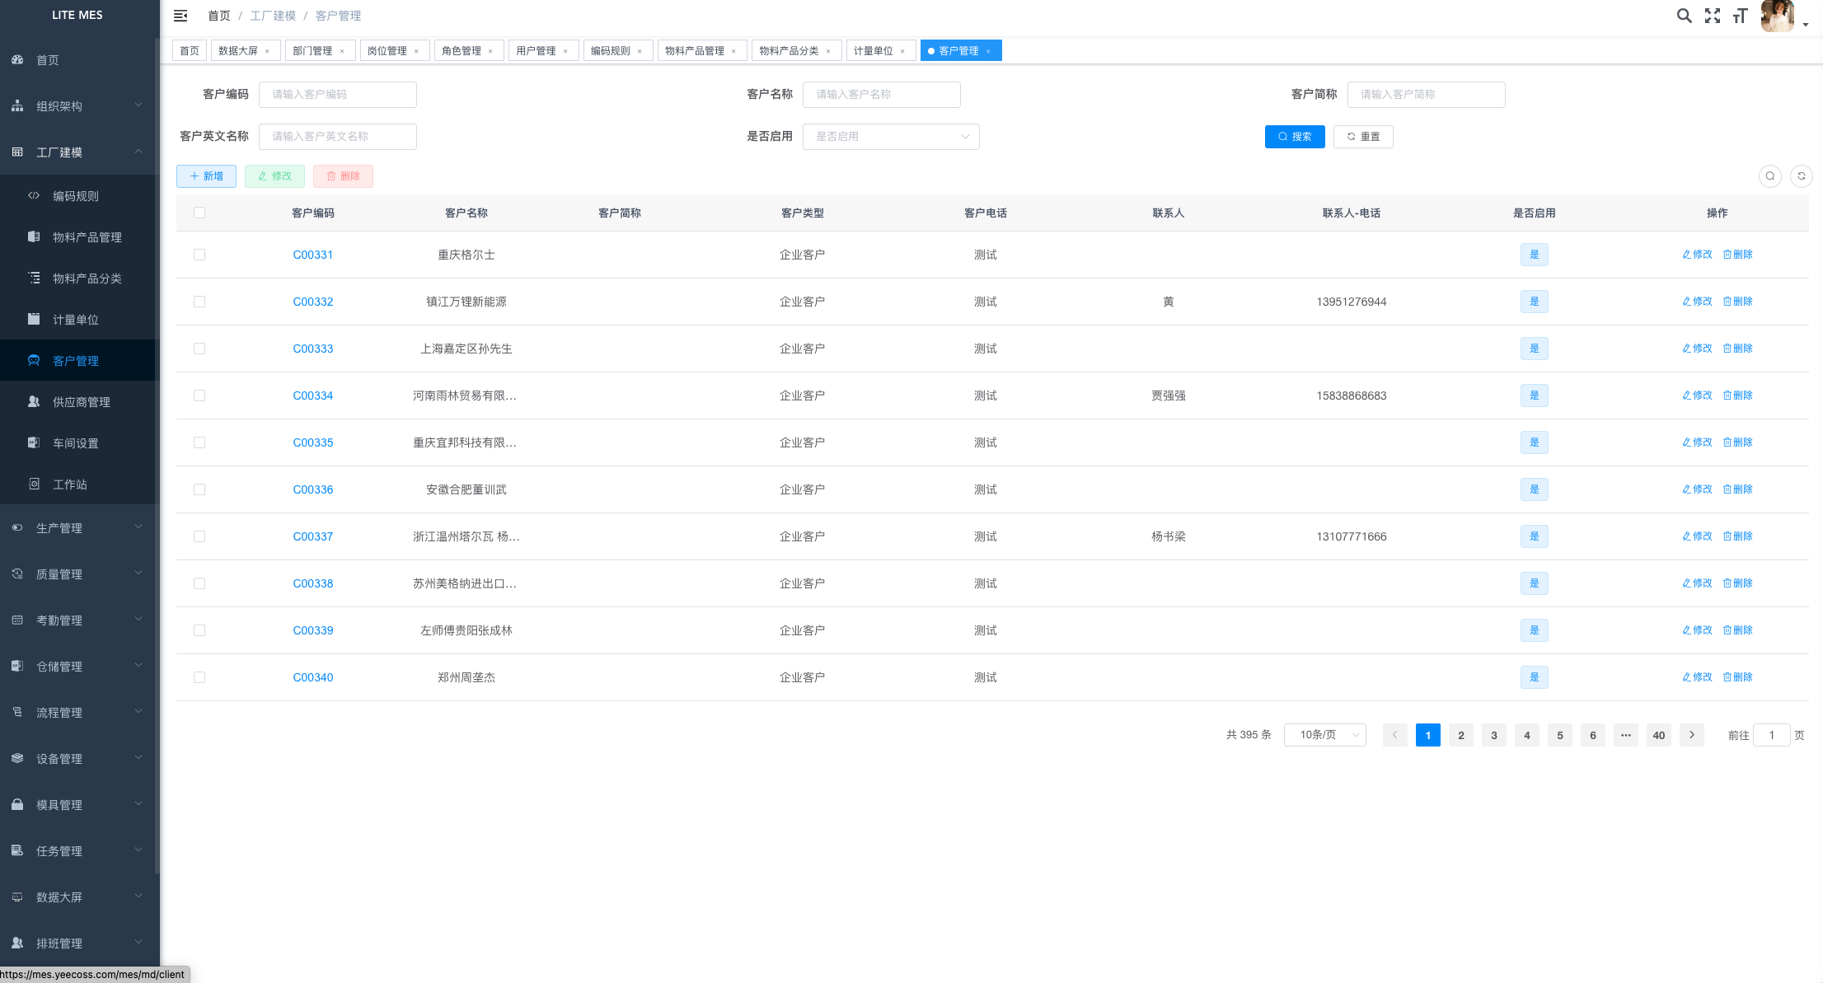Tick the select-all checkbox in table header
1823x983 pixels.
point(199,213)
